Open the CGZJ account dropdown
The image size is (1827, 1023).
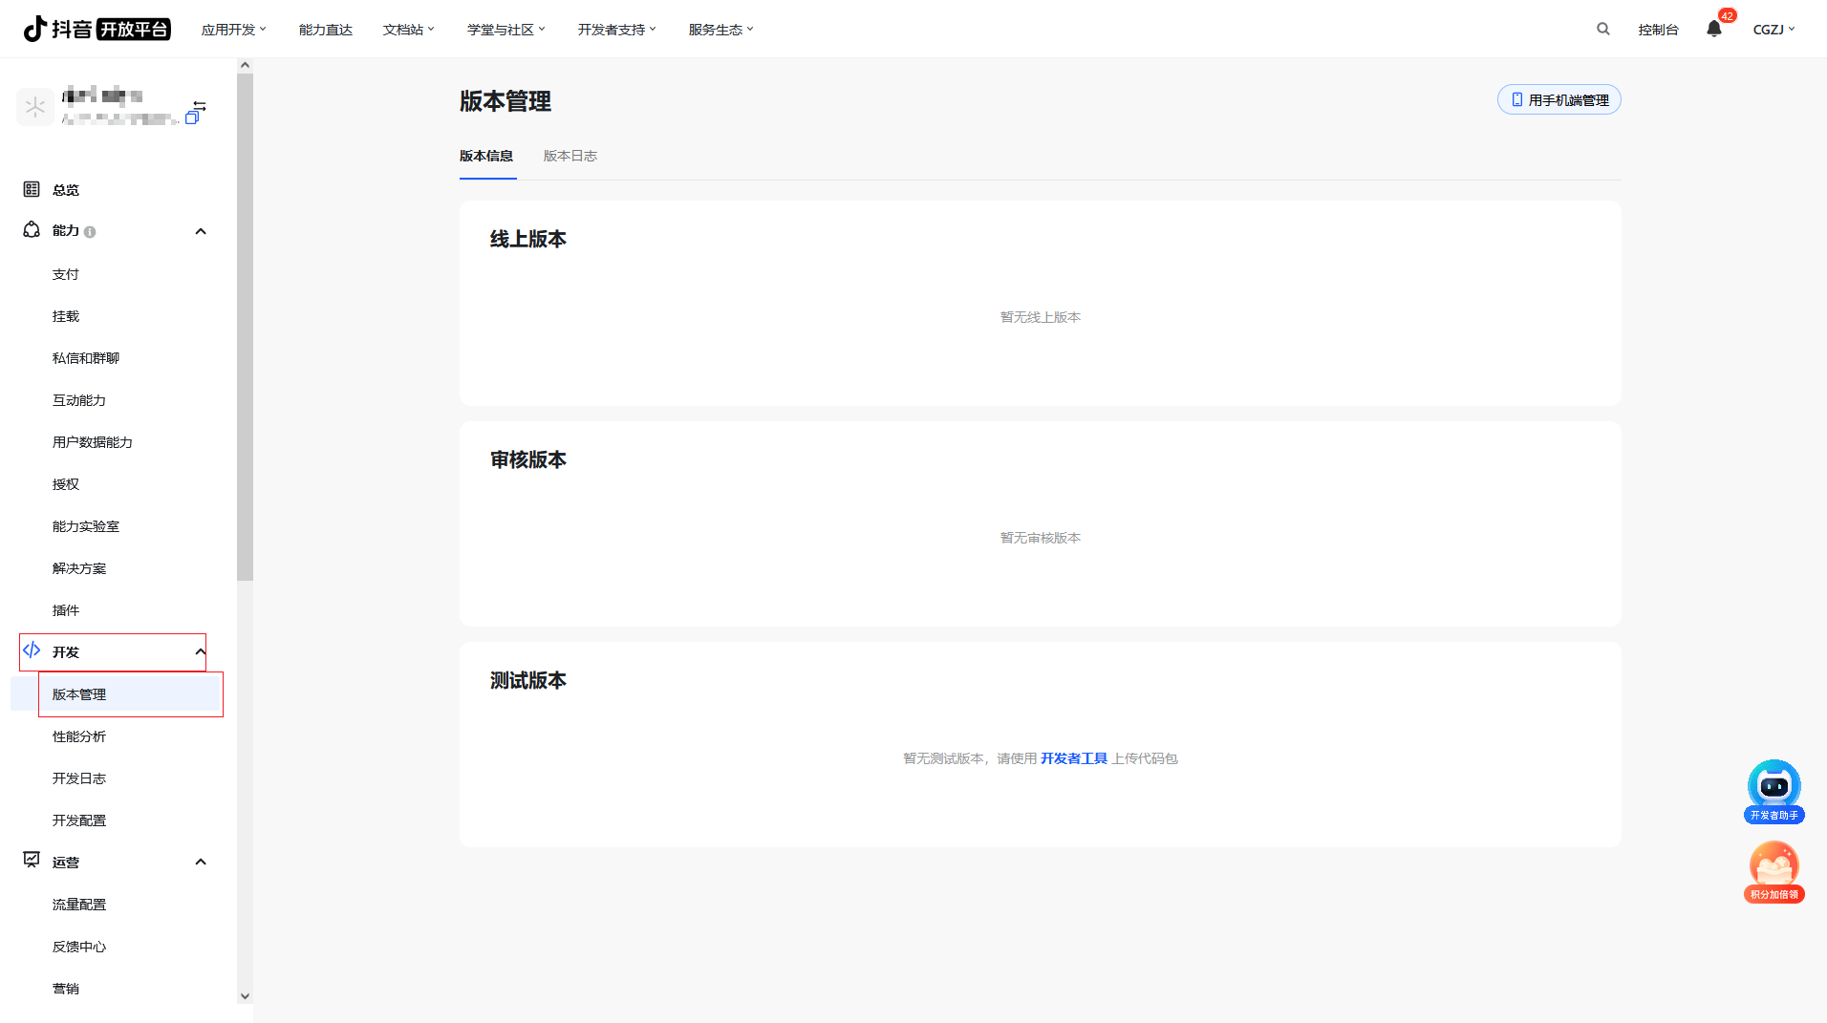pos(1773,29)
